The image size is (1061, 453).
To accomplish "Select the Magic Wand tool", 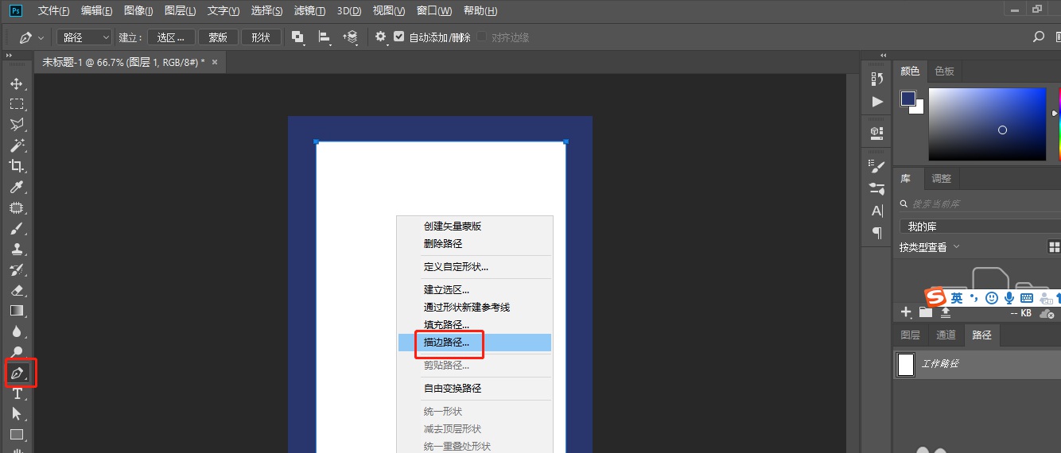I will (17, 145).
